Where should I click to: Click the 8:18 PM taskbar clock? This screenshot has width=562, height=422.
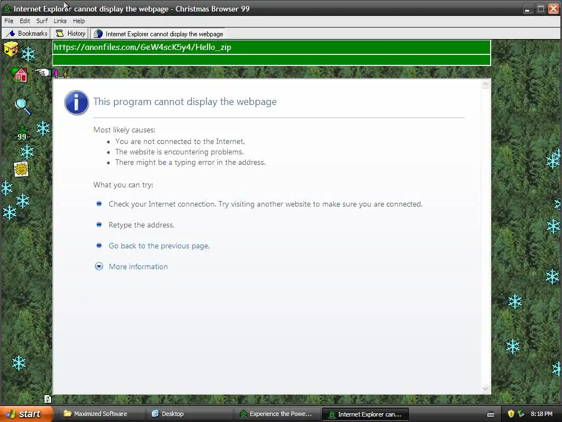tap(541, 414)
